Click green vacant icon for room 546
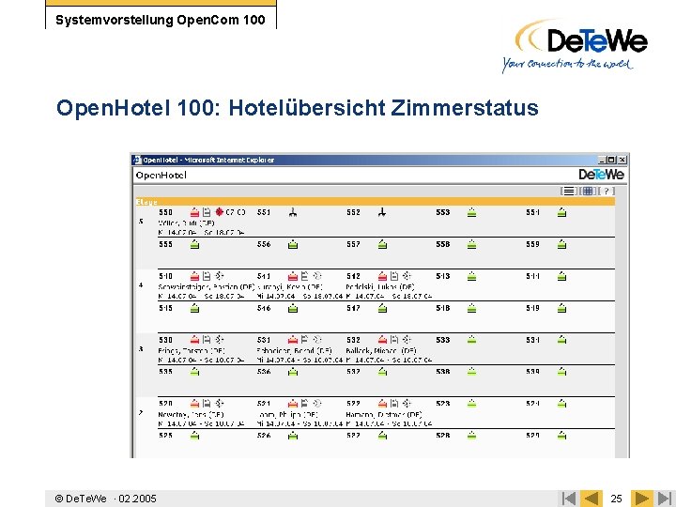Image resolution: width=676 pixels, height=507 pixels. pos(293,308)
